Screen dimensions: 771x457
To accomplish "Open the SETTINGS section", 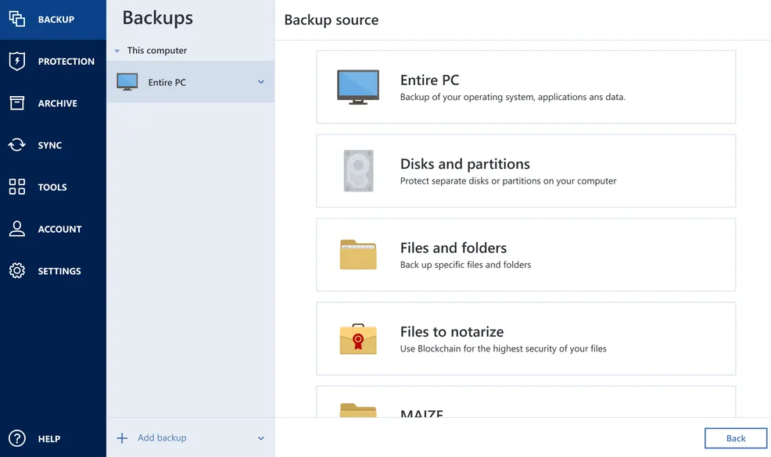I will pos(53,271).
